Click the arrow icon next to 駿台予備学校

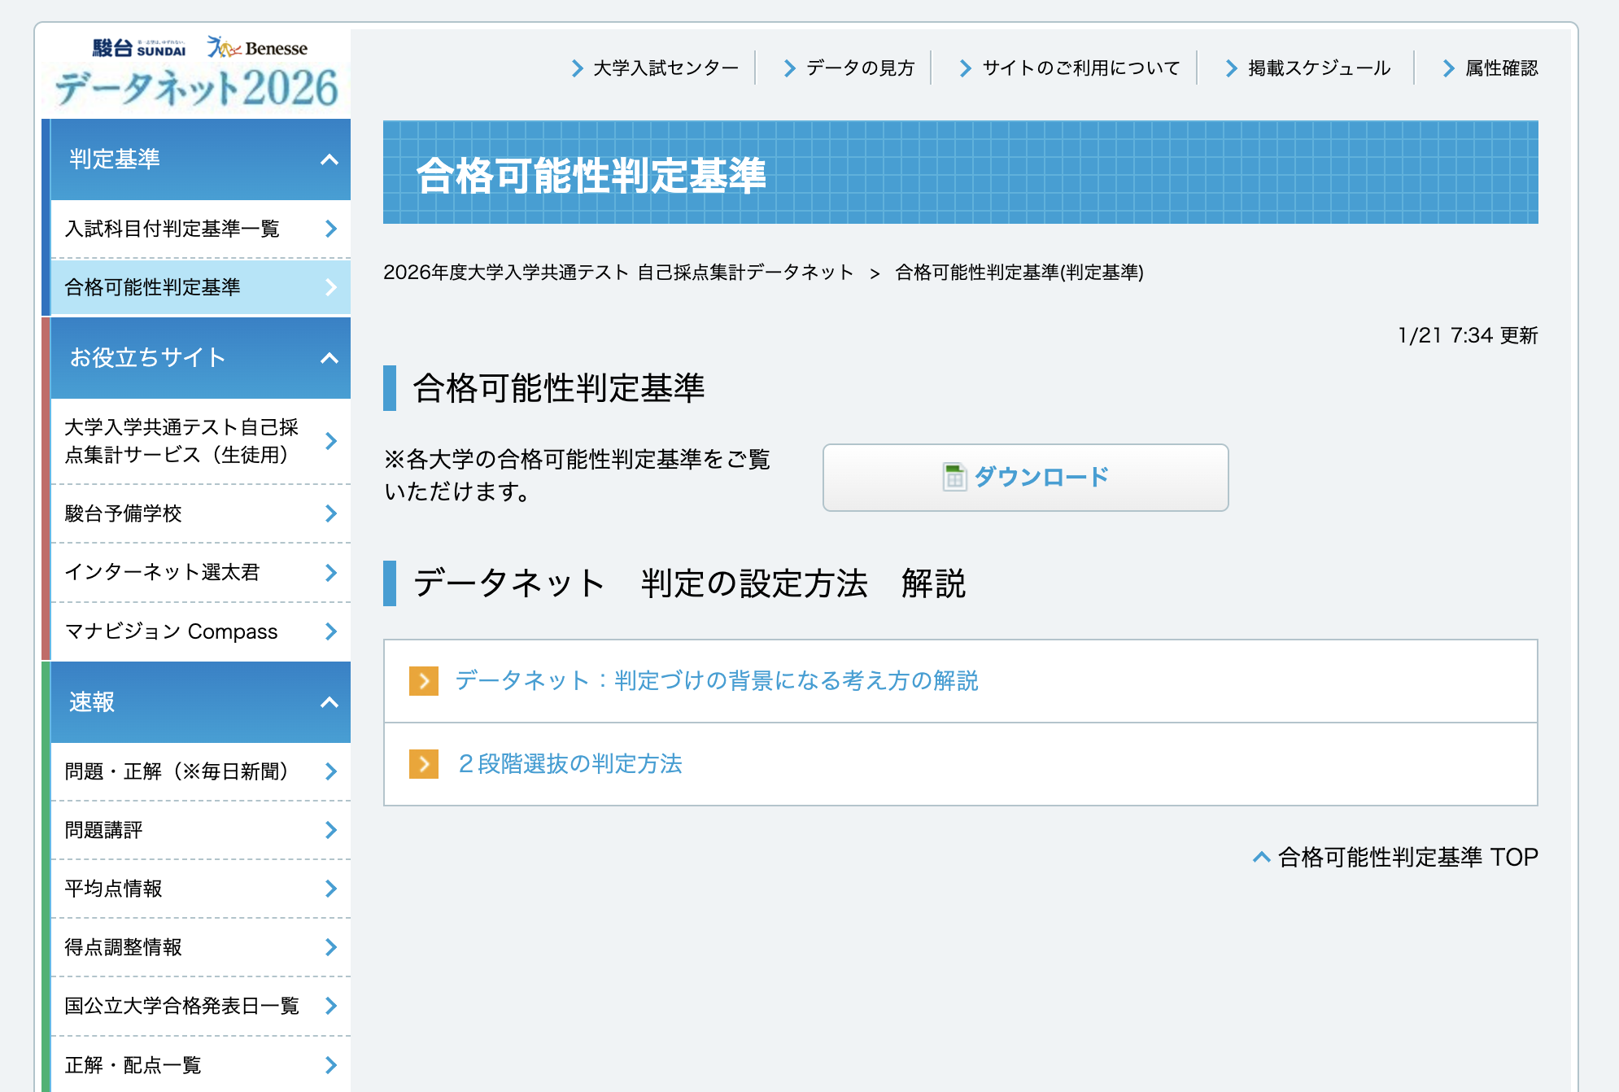331,513
